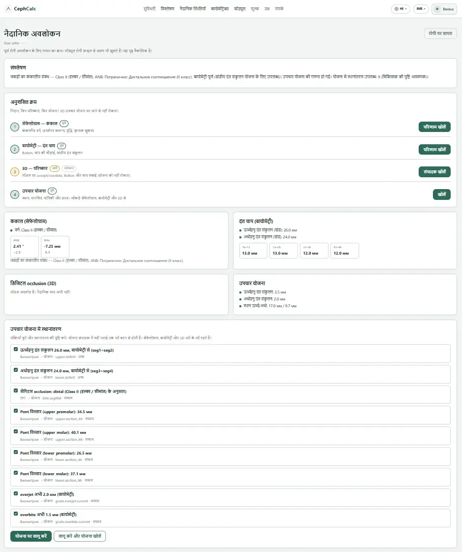Open the Denius account menu
The image size is (462, 552).
pos(444,9)
